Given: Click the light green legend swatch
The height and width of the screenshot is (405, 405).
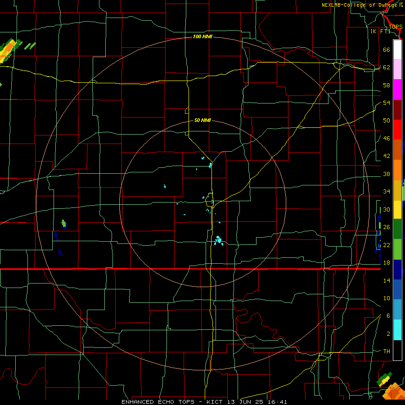Looking at the screenshot, I should coord(397,249).
